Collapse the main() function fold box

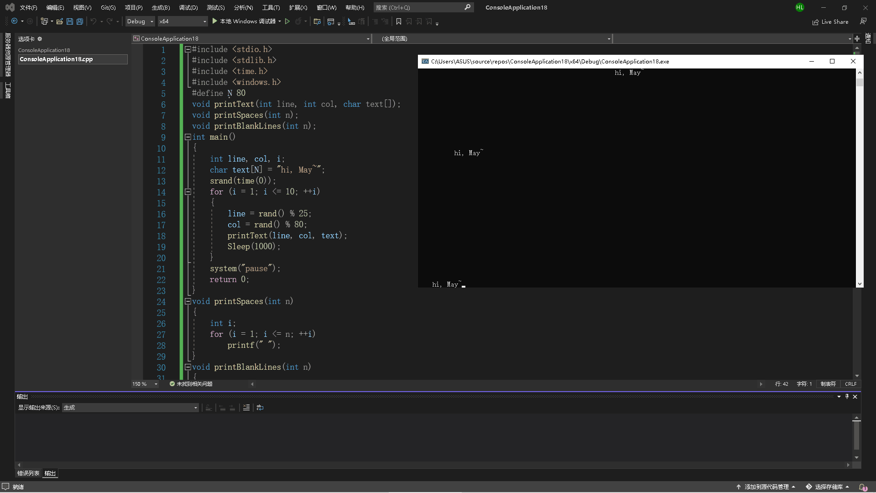tap(188, 137)
